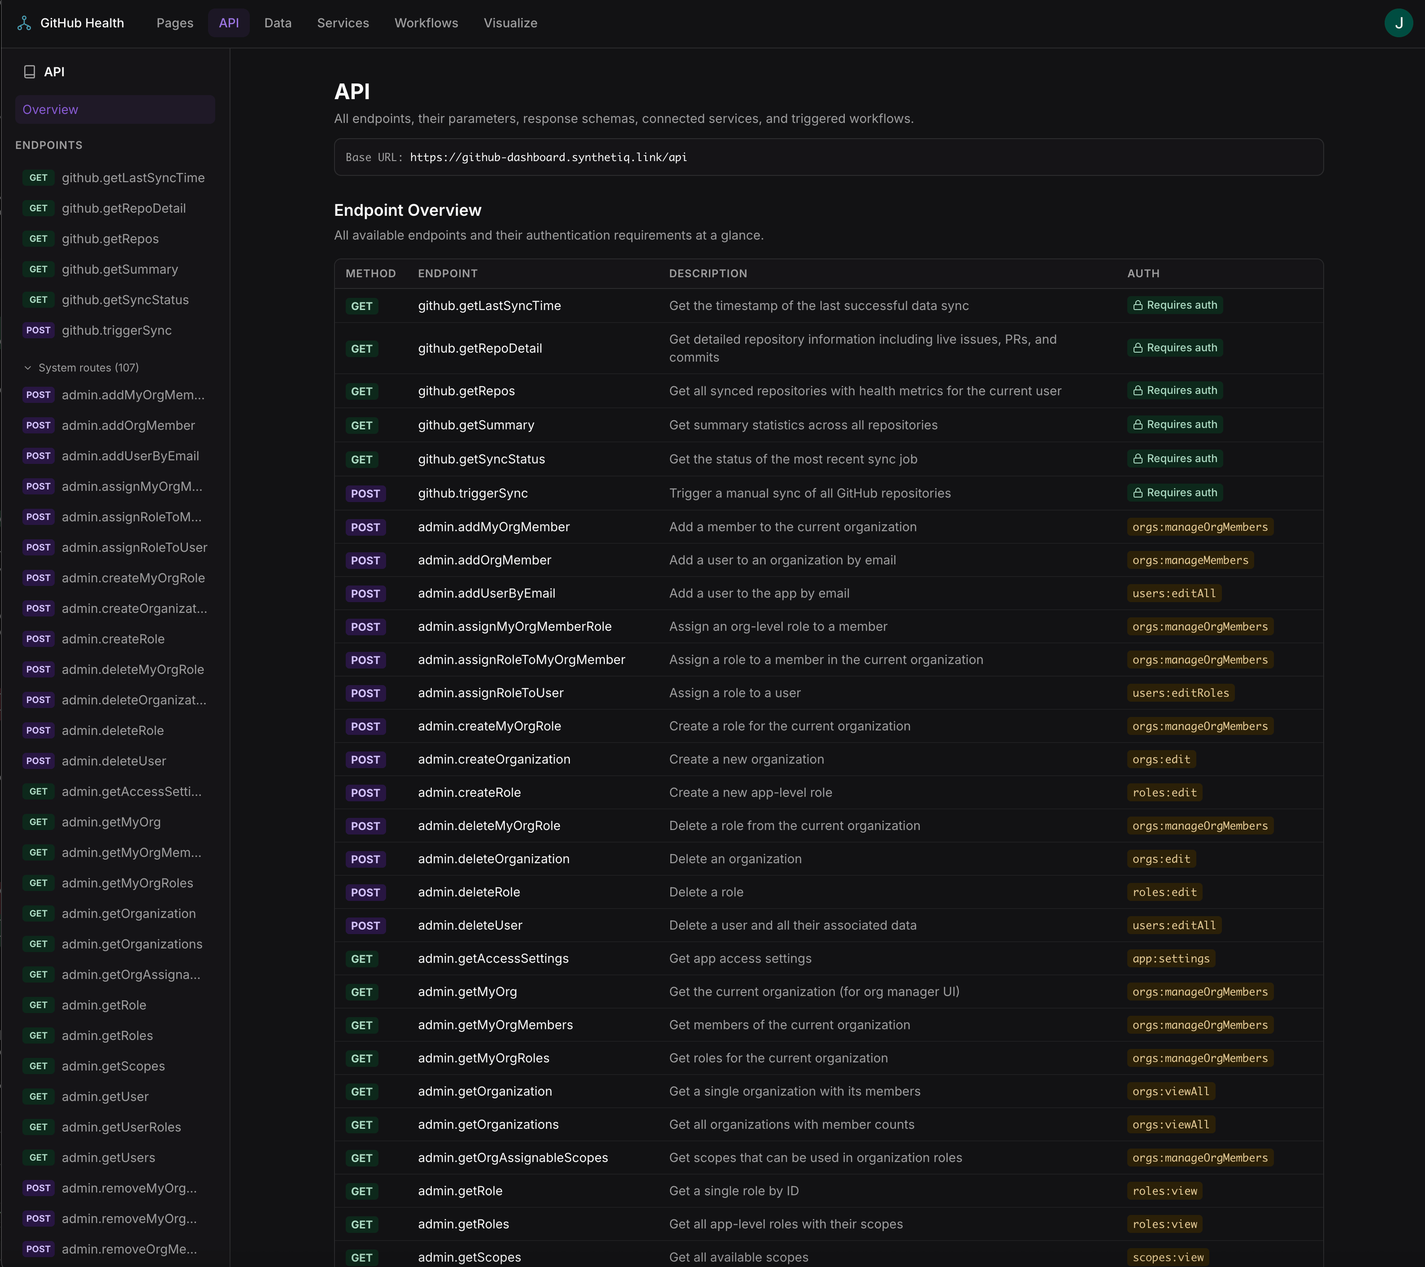The image size is (1425, 1267).
Task: Open the Pages tab
Action: coord(175,23)
